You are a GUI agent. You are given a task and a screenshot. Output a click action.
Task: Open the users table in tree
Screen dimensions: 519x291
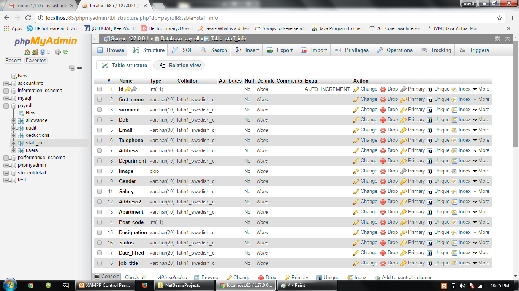32,150
